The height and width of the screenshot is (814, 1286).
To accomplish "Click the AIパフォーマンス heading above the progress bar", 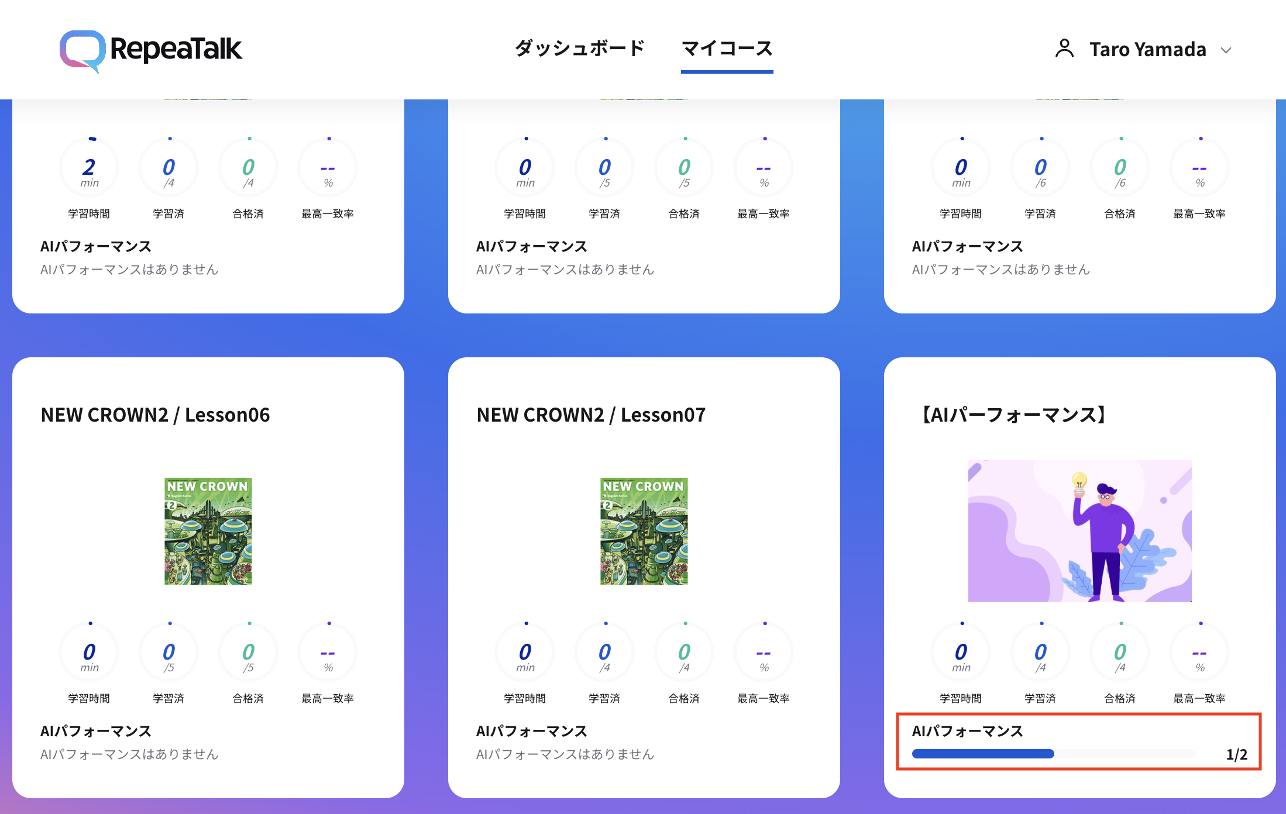I will click(968, 731).
